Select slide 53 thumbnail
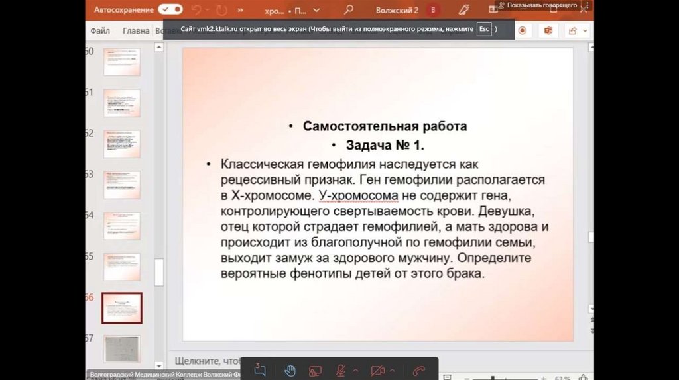The image size is (679, 380). pyautogui.click(x=121, y=185)
